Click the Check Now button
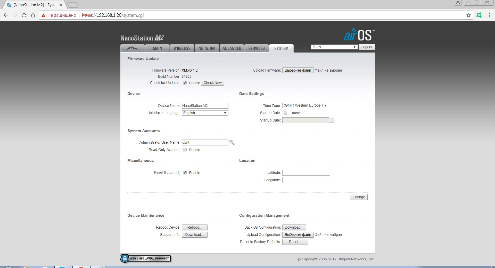 212,83
